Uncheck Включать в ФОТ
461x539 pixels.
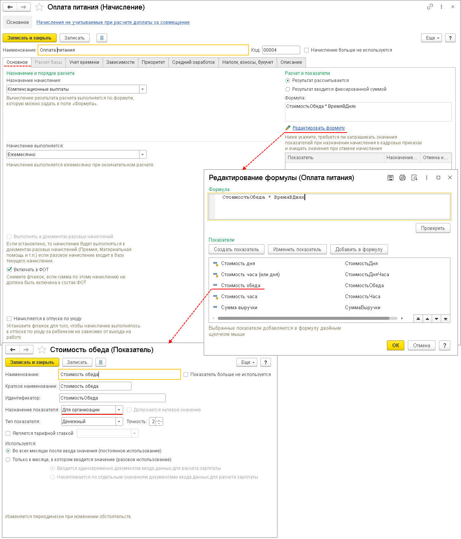coord(9,270)
